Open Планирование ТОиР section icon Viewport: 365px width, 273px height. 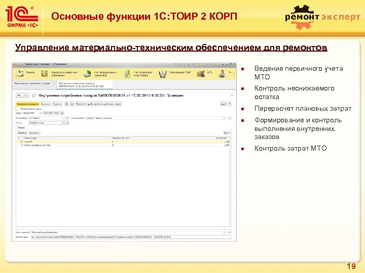coord(163,74)
